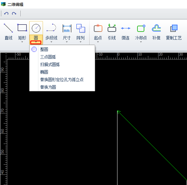Redo the action using redo arrow

tap(14, 13)
